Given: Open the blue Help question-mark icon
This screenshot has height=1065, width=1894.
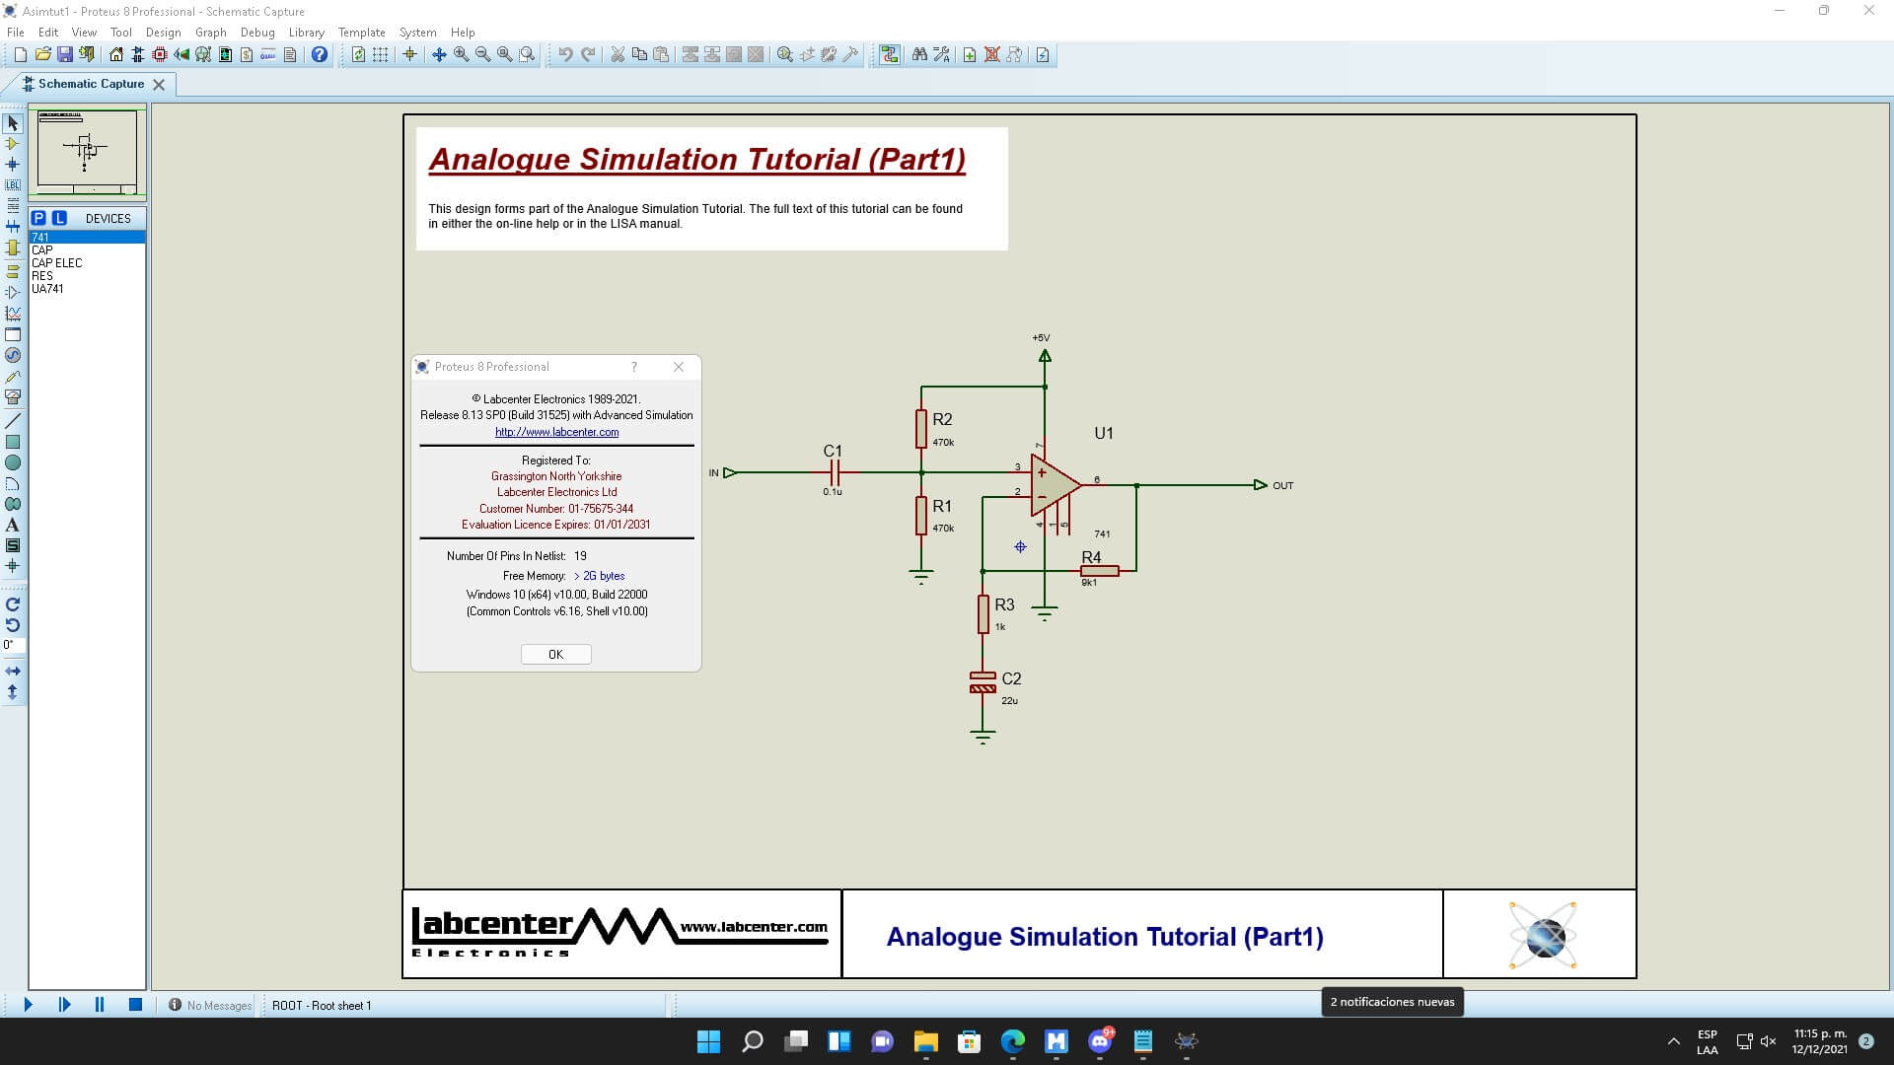Looking at the screenshot, I should 319,55.
